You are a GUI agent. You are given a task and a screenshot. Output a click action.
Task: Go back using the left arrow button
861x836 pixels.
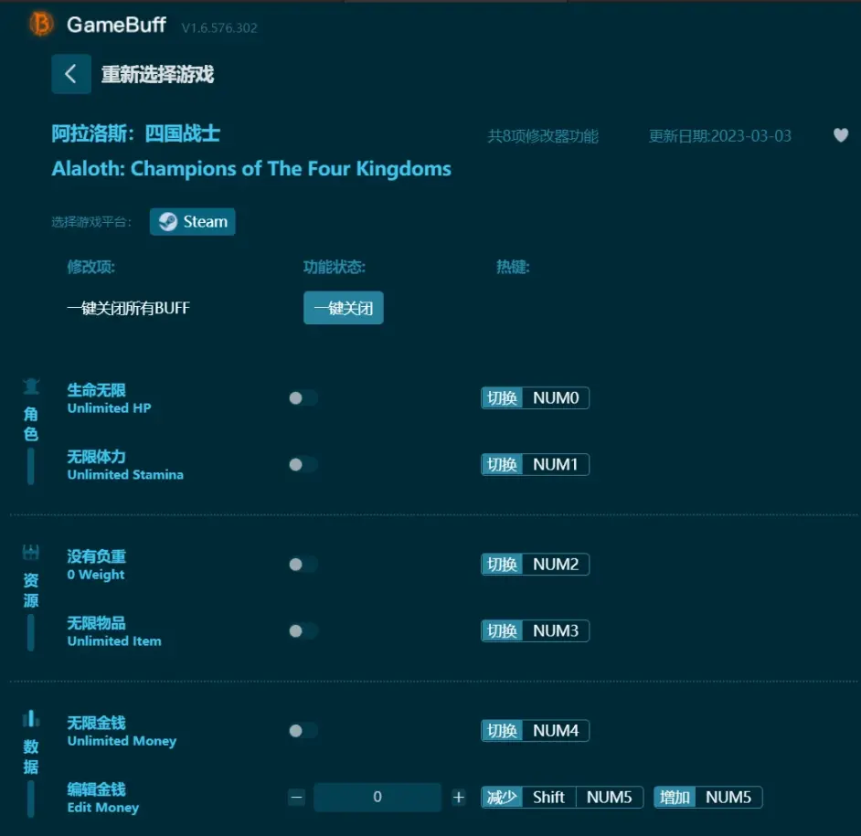(x=71, y=74)
